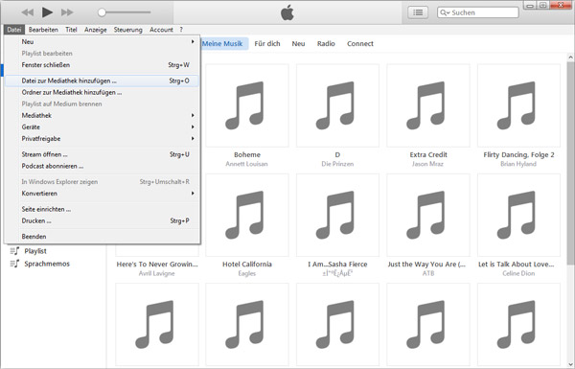Expand the Geräte submenu
The image size is (575, 369).
click(103, 127)
